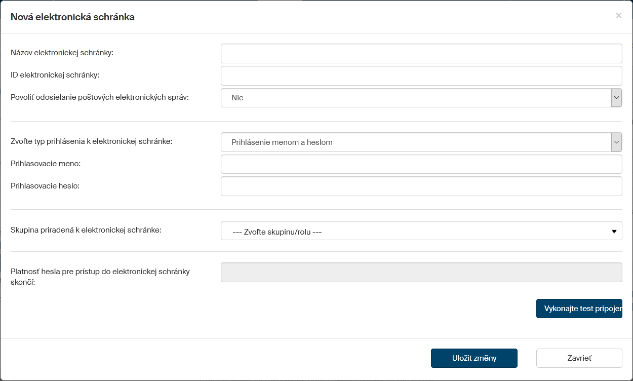This screenshot has width=633, height=381.
Task: Click the Názov elektronickej schránky label text
Action: point(62,53)
